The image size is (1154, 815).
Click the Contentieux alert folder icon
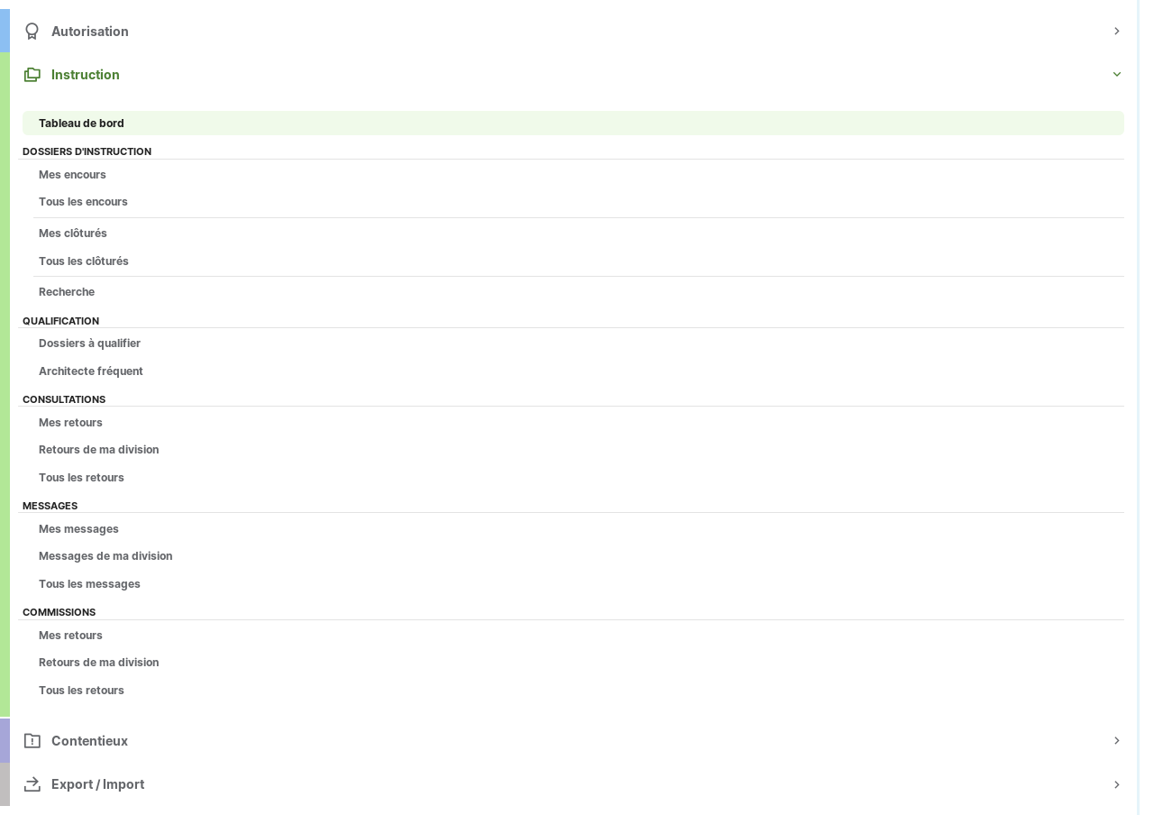tap(32, 741)
